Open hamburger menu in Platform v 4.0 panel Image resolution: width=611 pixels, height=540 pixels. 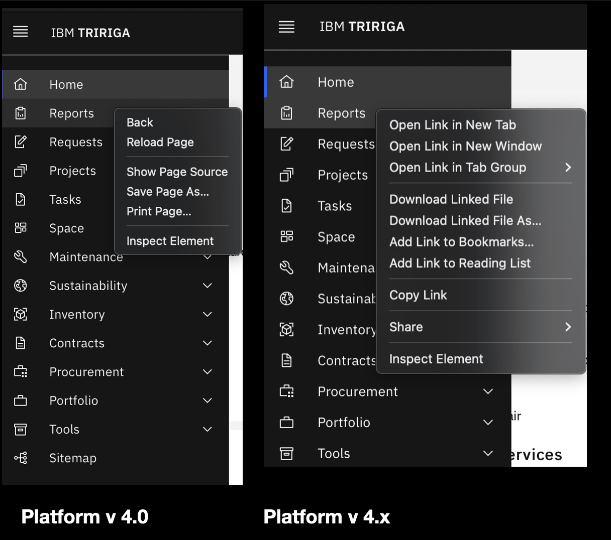21,32
